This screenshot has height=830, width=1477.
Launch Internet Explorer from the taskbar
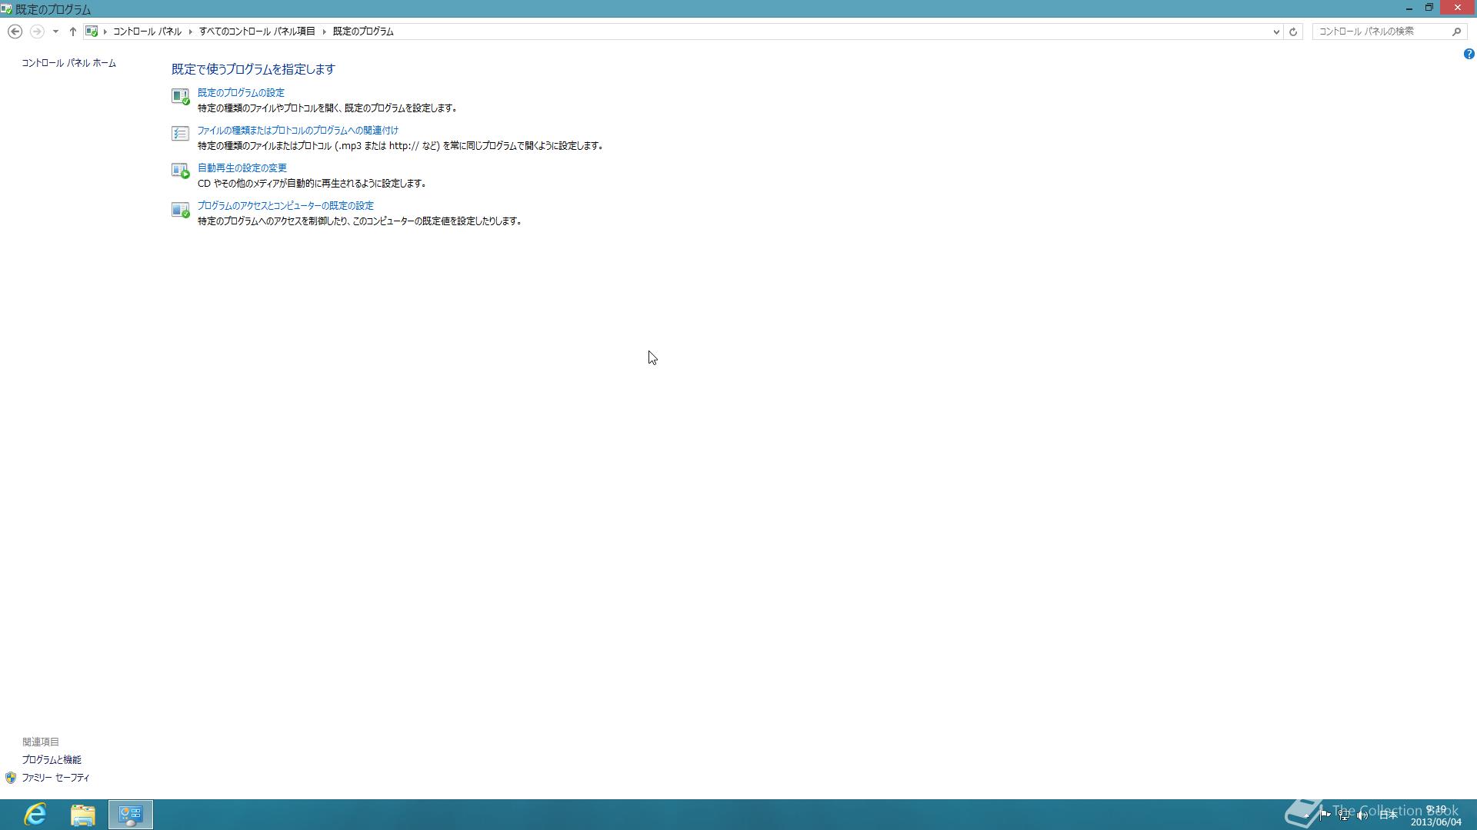[x=35, y=815]
